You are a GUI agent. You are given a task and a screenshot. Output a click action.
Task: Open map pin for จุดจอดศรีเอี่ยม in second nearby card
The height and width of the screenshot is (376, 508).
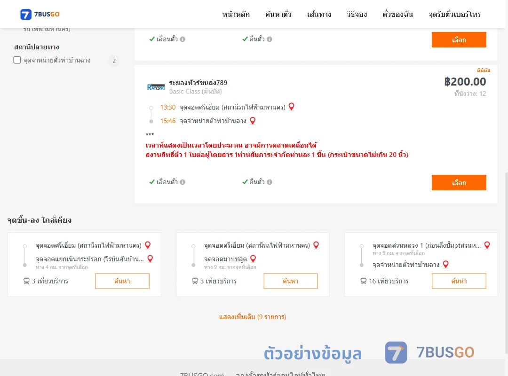[316, 245]
